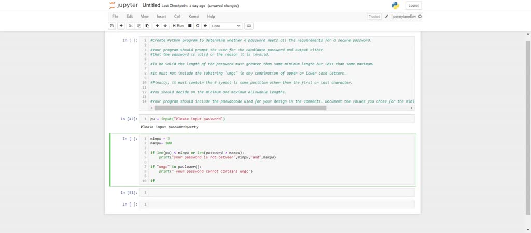
Task: Open the cell type Code dropdown
Action: click(x=226, y=26)
